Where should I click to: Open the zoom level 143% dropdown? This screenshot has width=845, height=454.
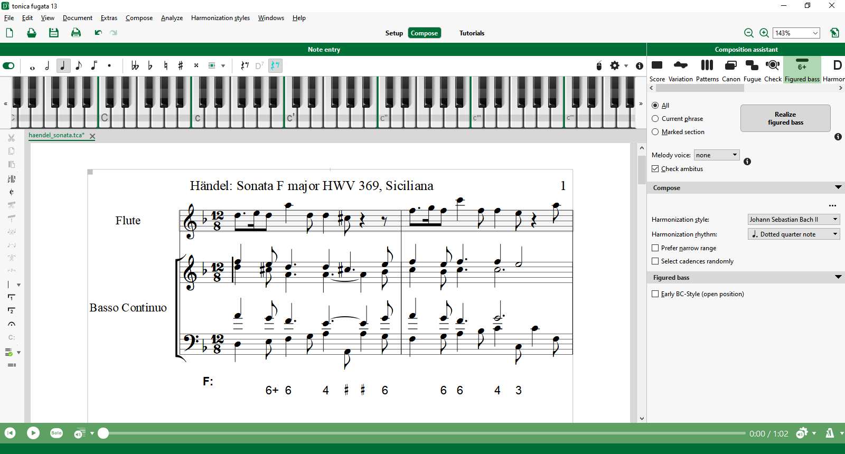click(796, 33)
